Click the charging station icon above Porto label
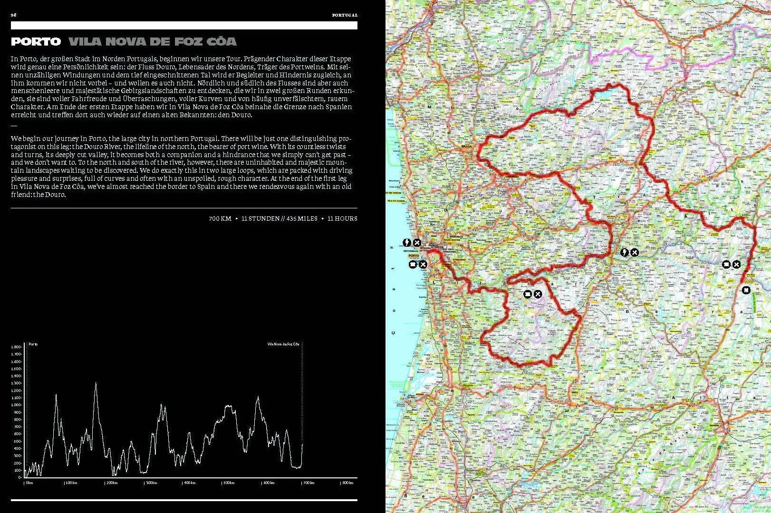The image size is (771, 513). pyautogui.click(x=407, y=243)
